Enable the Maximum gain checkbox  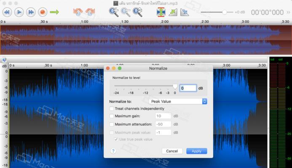[112, 116]
